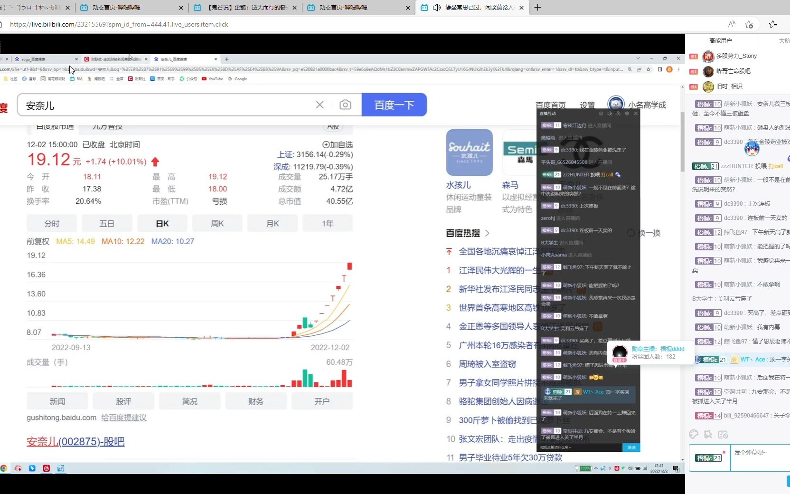Screen dimensions: 790x494
Task: Open the YouTube bookmark
Action: coord(212,79)
